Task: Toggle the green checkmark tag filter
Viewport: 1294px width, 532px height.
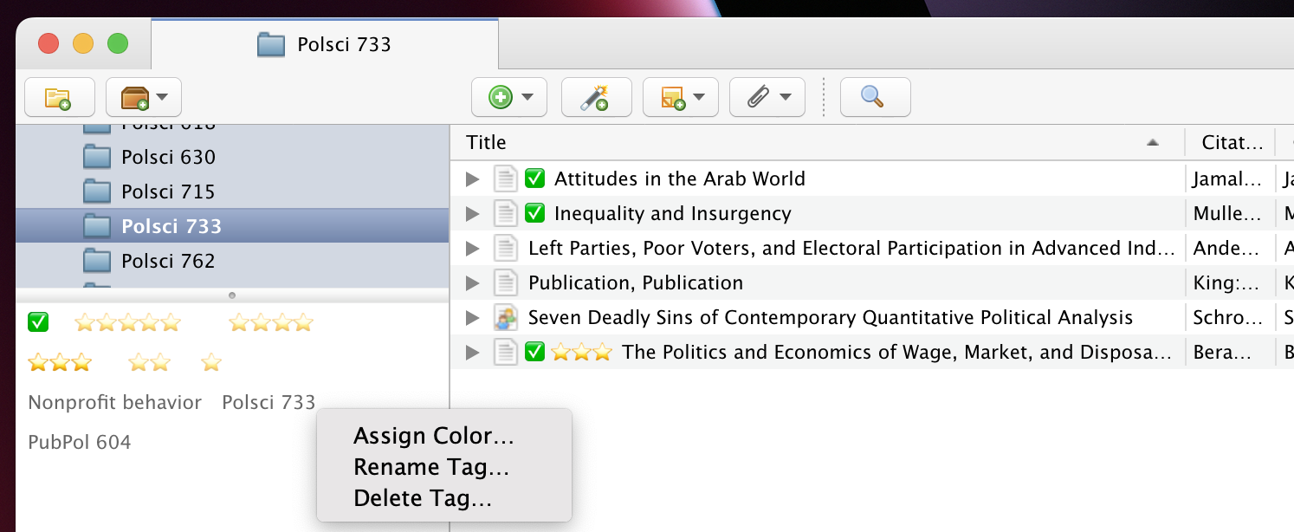Action: pyautogui.click(x=37, y=322)
